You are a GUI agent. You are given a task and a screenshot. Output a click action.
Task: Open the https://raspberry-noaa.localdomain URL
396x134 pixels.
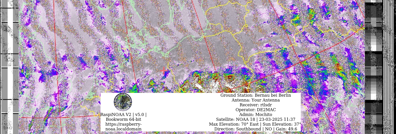point(123,127)
